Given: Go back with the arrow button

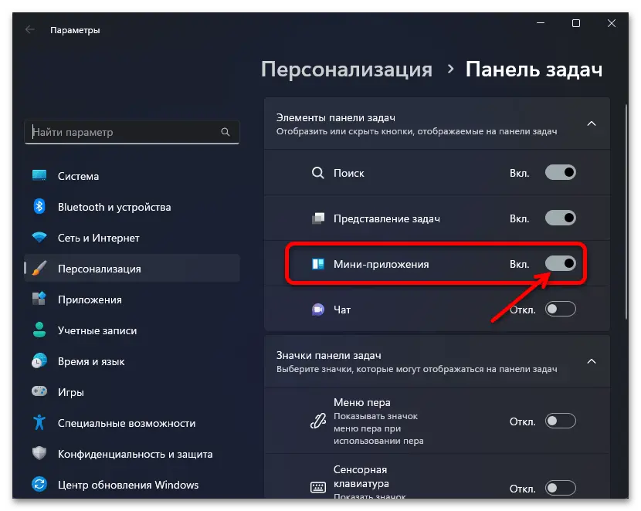Looking at the screenshot, I should click(x=29, y=30).
